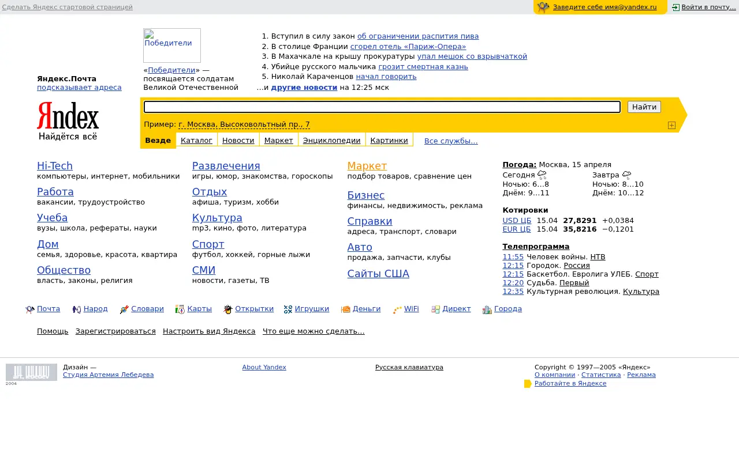Click the Lebedev studio barcode logo
The height and width of the screenshot is (461, 739).
pos(31,372)
